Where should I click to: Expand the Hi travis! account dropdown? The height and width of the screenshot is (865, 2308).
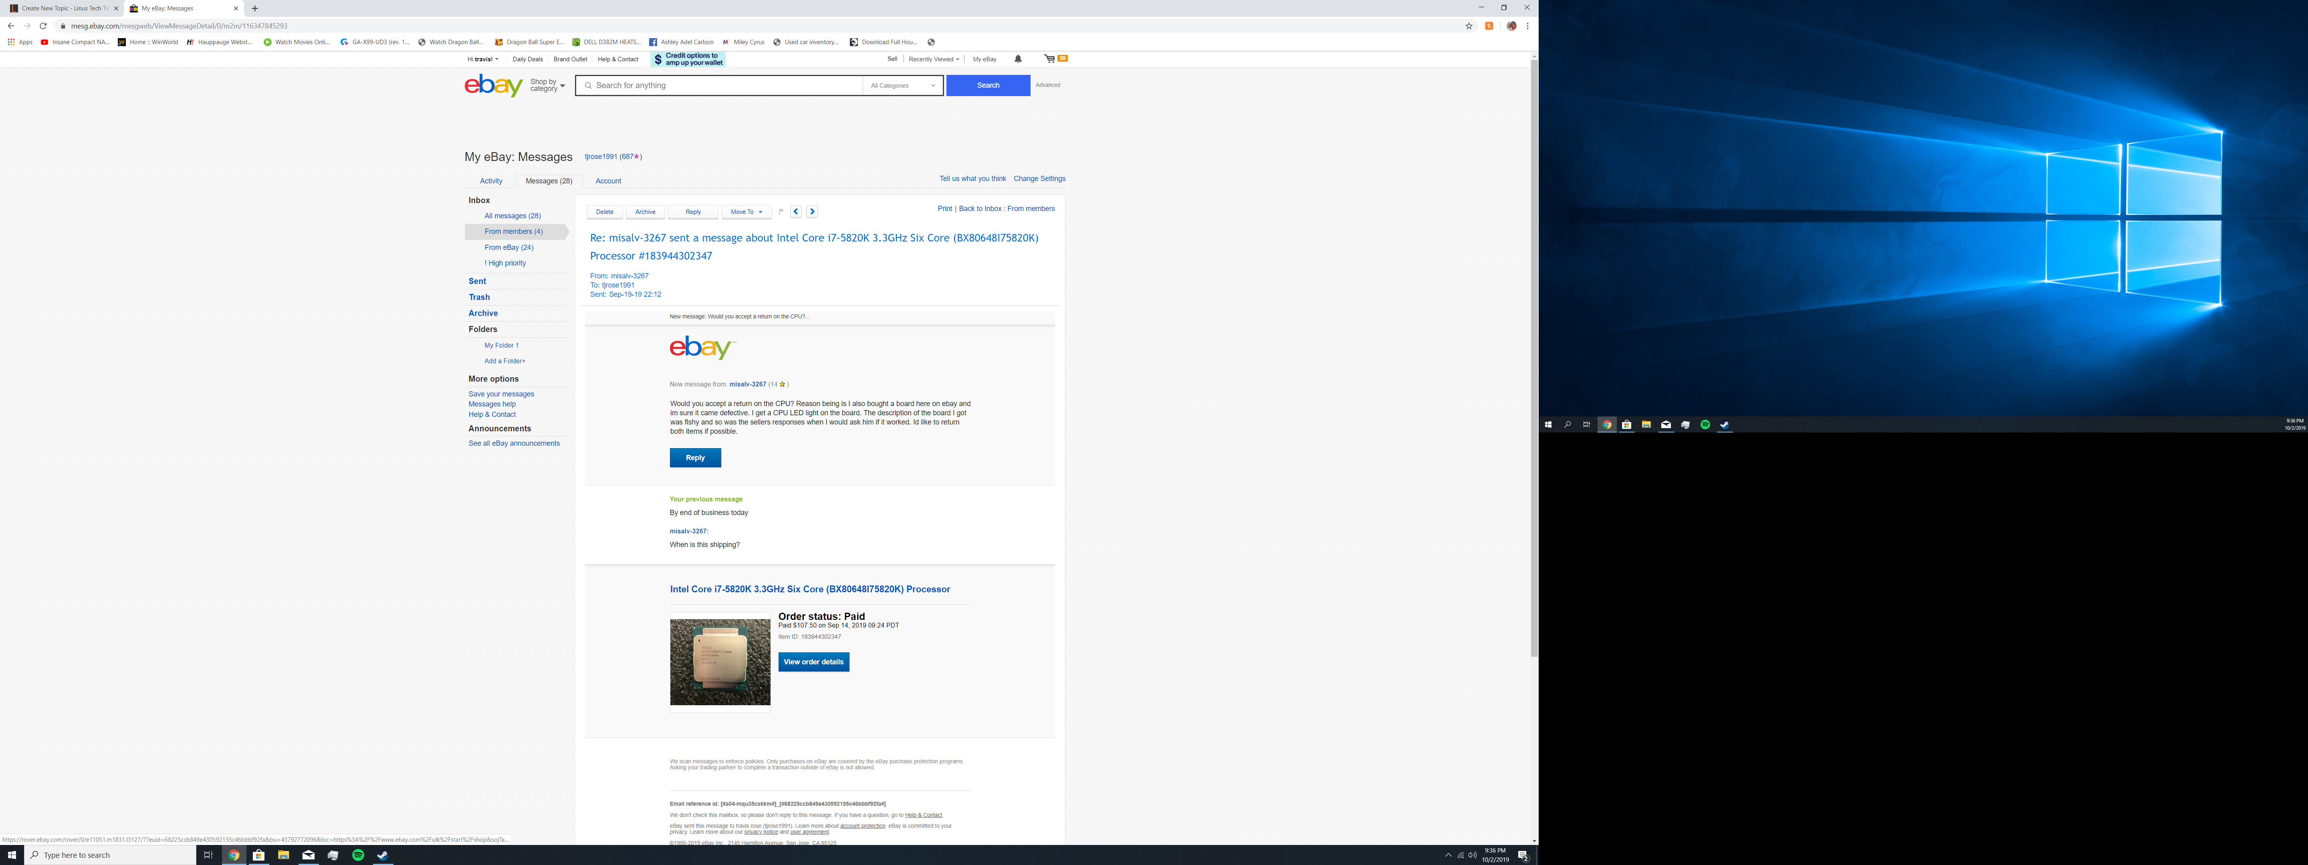(x=483, y=59)
